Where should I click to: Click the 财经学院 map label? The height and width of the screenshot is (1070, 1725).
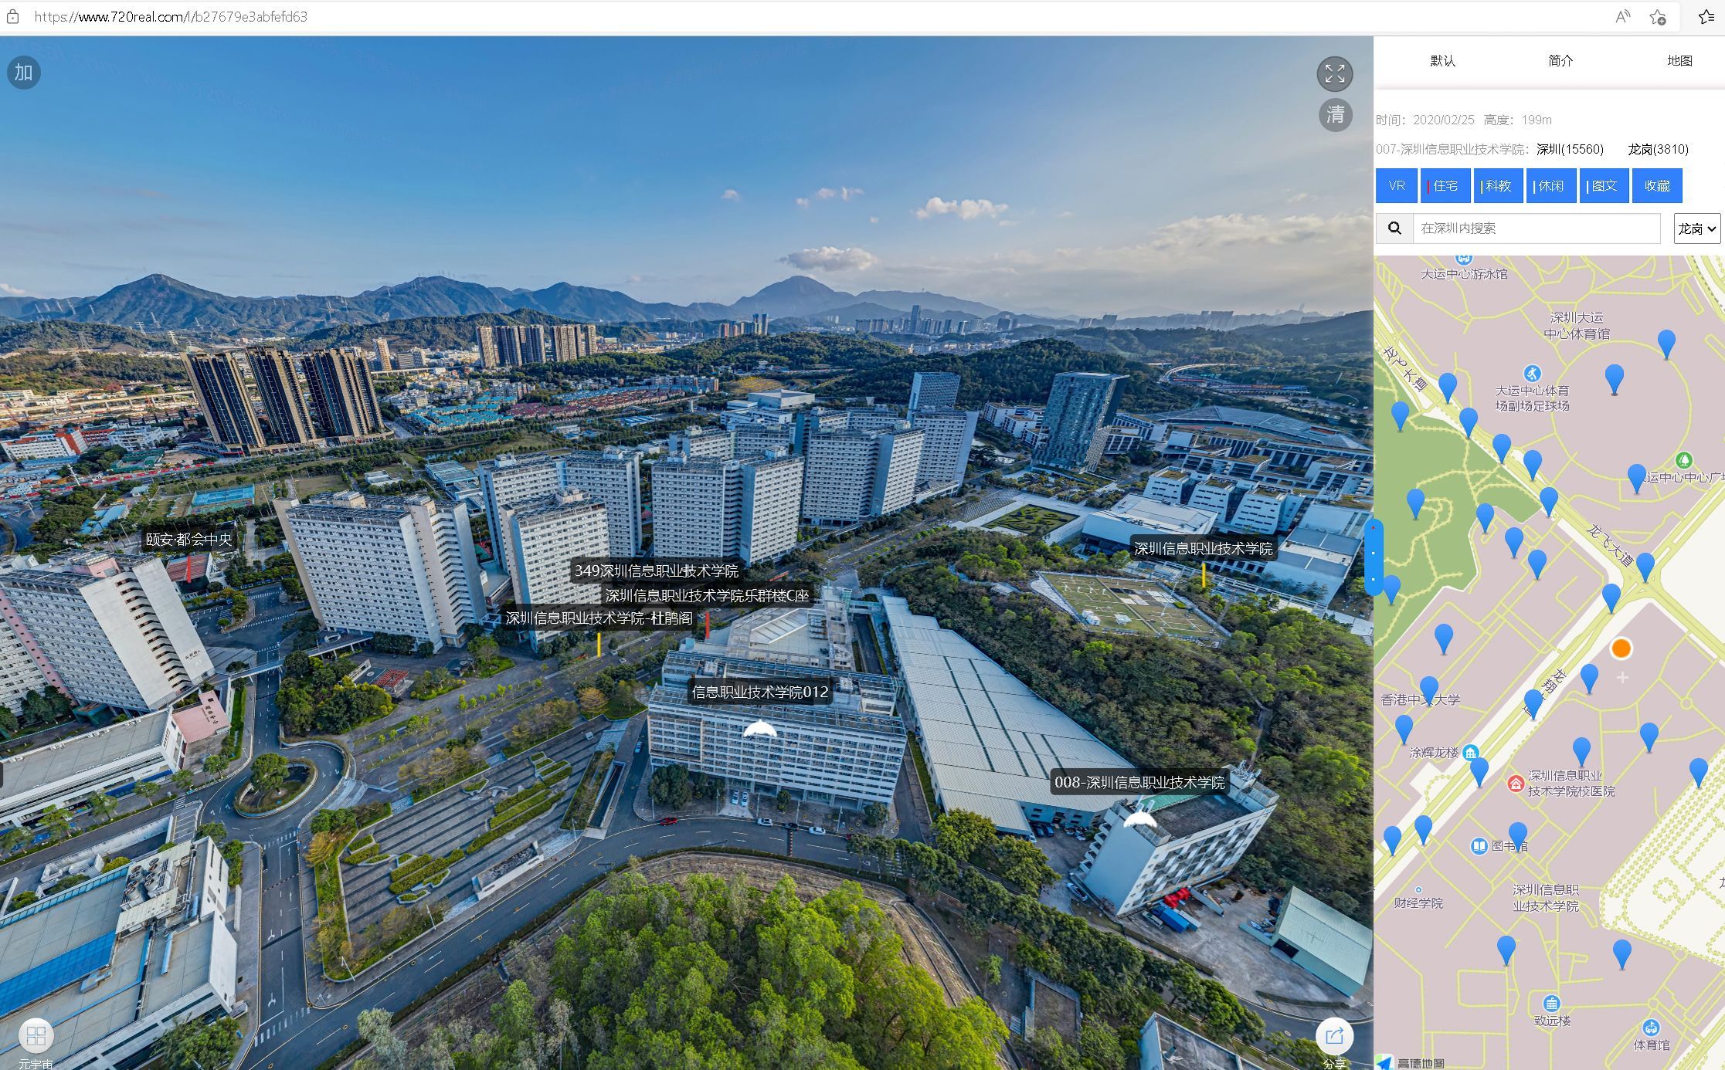1418,902
